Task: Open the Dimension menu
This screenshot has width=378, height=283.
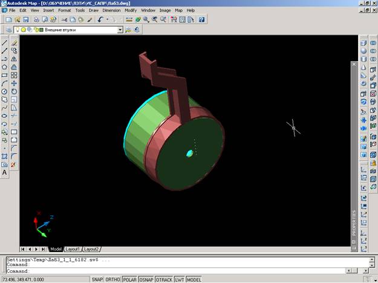Action: (111, 10)
